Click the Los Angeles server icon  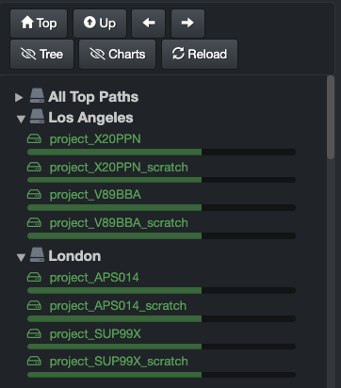(37, 117)
